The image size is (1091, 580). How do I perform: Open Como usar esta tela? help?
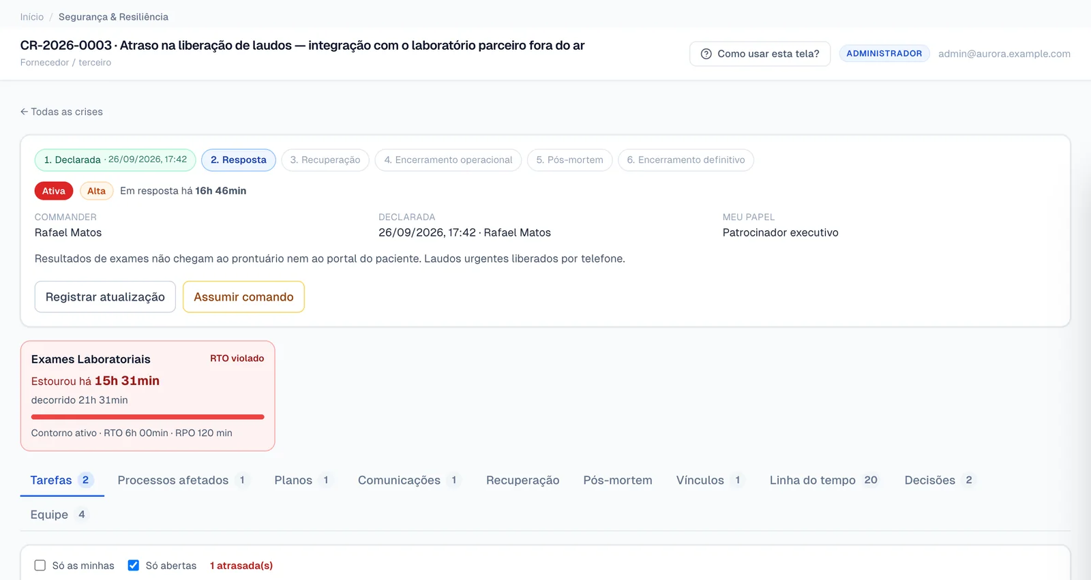tap(760, 54)
